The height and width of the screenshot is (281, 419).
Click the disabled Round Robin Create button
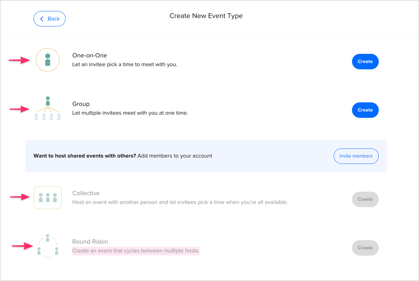point(365,248)
